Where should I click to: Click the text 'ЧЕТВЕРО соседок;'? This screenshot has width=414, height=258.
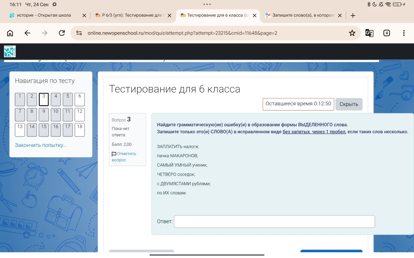[x=176, y=174]
